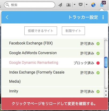Toggle the green check for Google AdWords Conversion
The height and width of the screenshot is (111, 109).
[x=98, y=53]
